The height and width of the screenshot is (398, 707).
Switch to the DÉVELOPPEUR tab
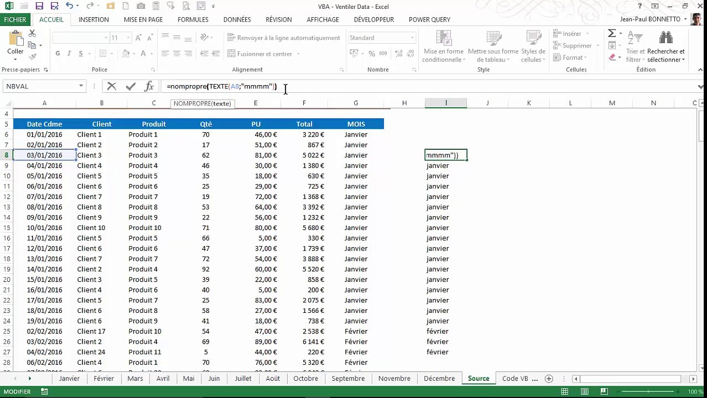[x=374, y=19]
